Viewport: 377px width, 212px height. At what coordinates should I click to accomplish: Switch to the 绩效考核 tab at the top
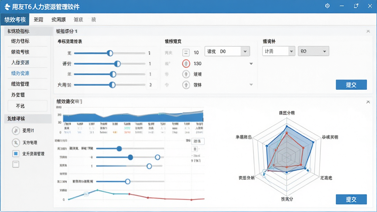(15, 20)
